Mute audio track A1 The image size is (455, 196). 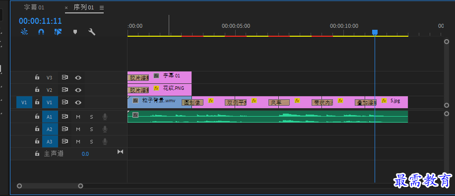[x=78, y=117]
